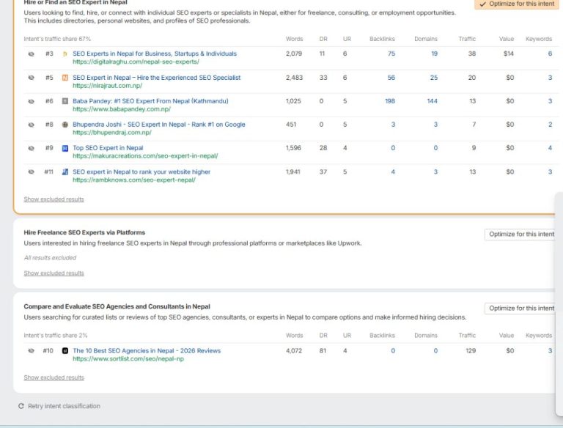
Task: Click keywords count 6 for digitalraghu
Action: [550, 53]
